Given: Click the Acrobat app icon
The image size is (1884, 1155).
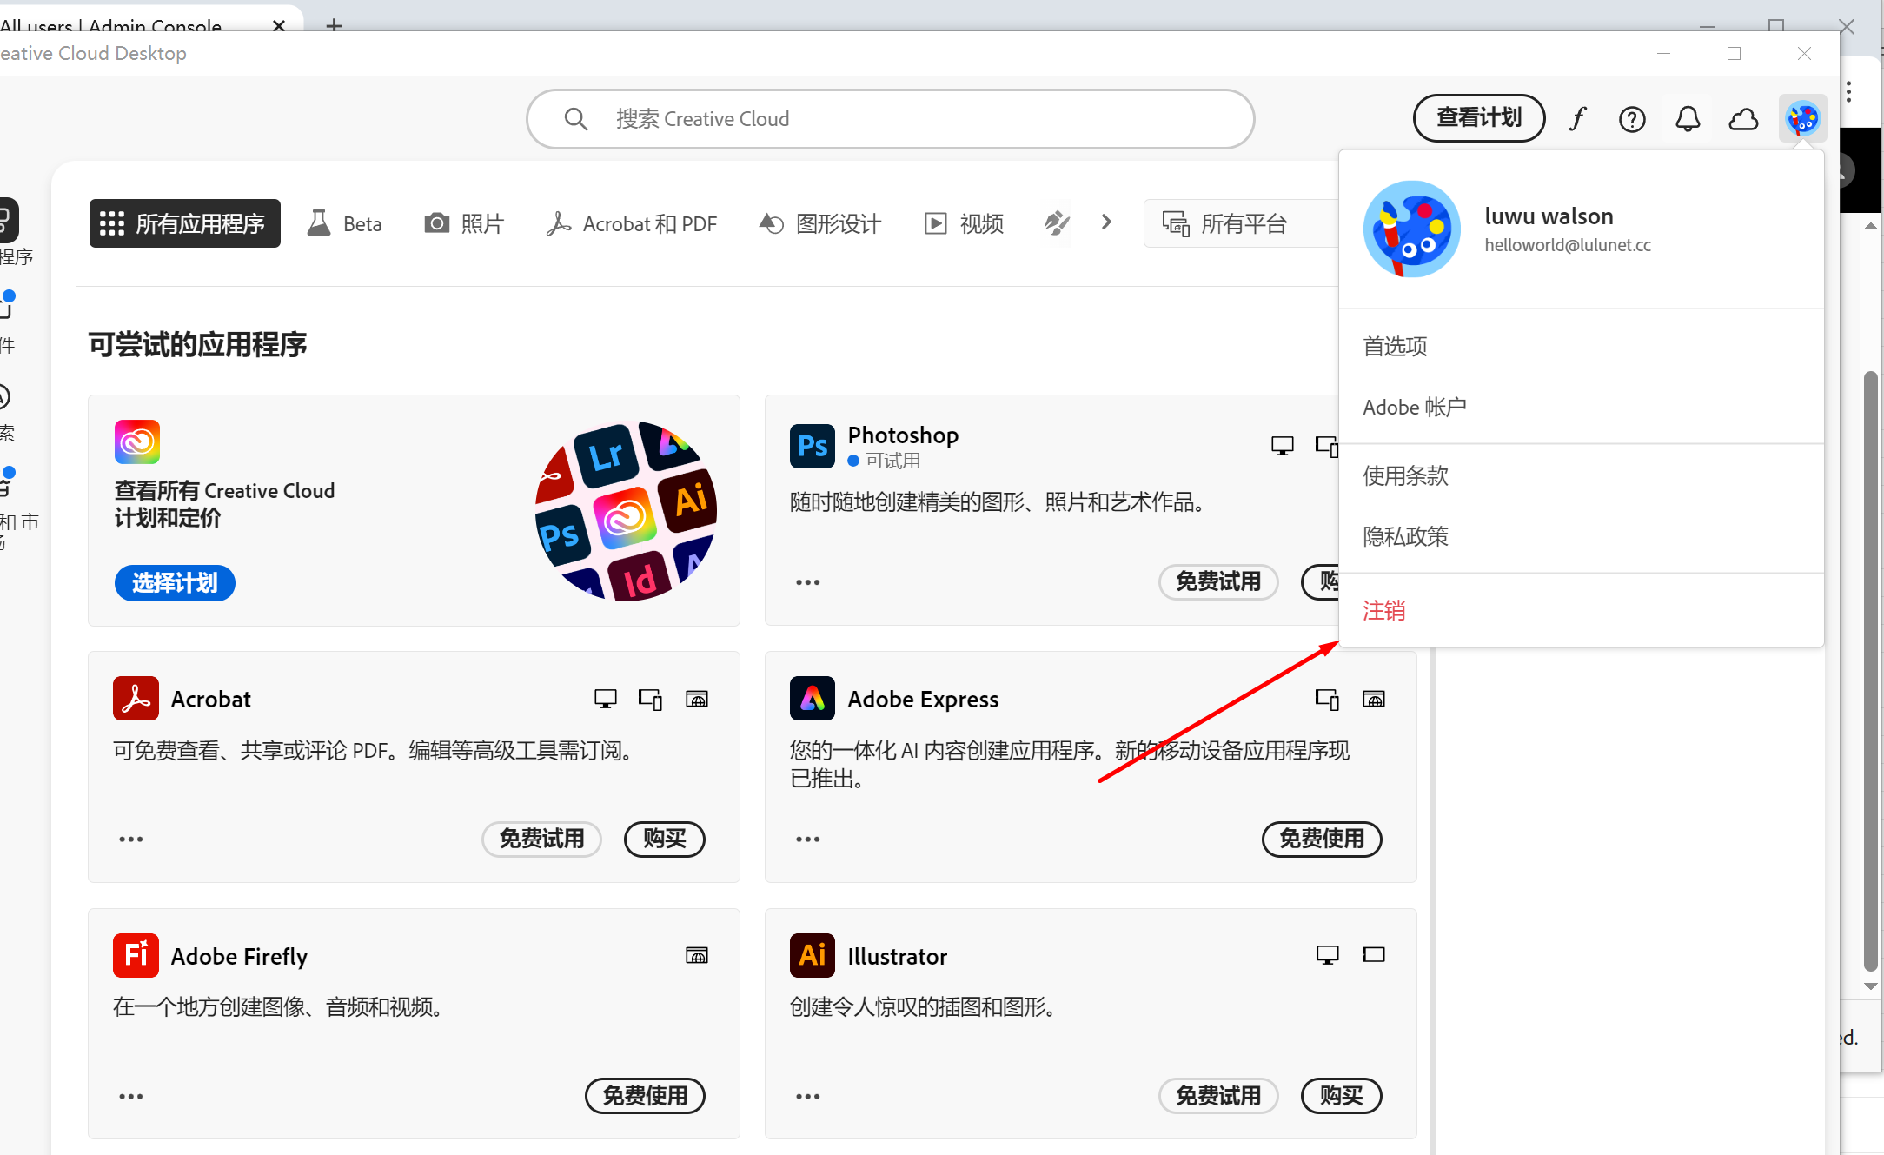Looking at the screenshot, I should coord(136,698).
